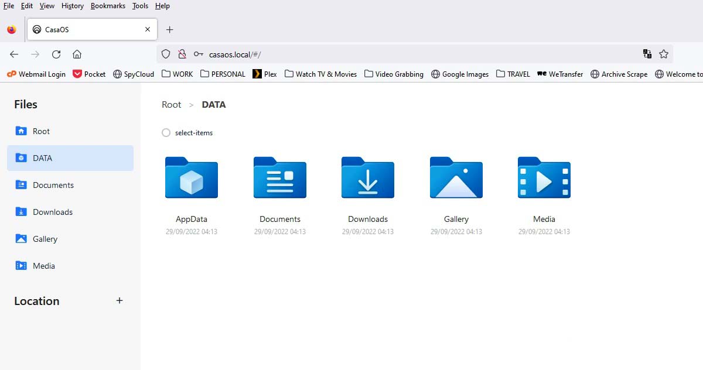Open the Documents folder in the file grid
The image size is (703, 370).
pyautogui.click(x=279, y=178)
